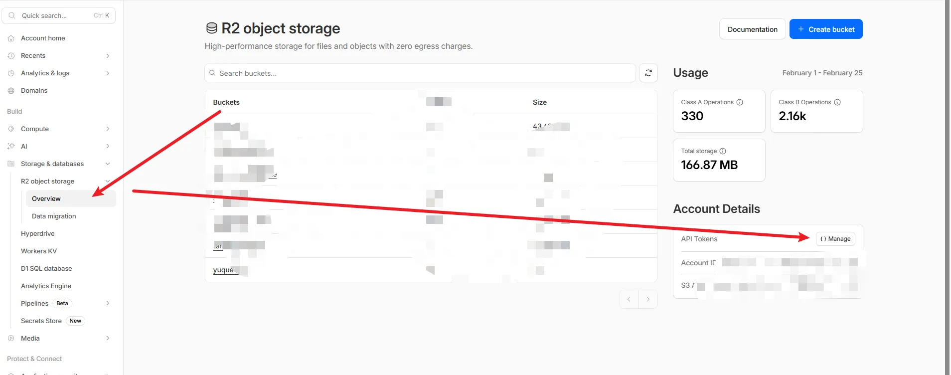Click the Account home house icon
Screen dimensions: 951x375
pos(11,38)
